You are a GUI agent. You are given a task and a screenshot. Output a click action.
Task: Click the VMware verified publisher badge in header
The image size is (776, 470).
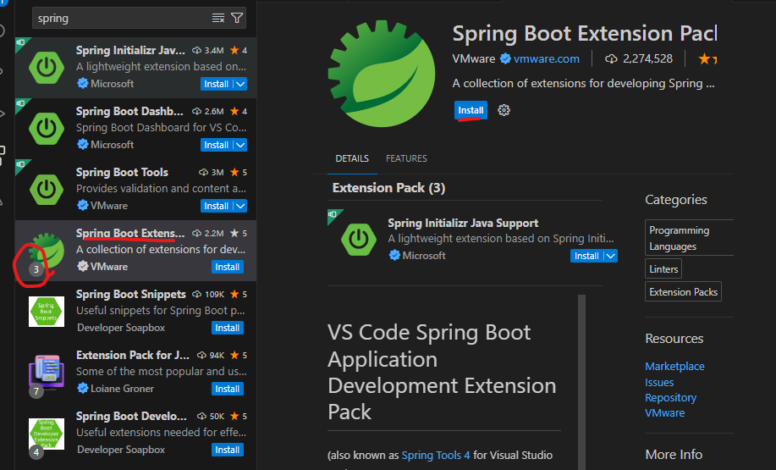pos(505,59)
